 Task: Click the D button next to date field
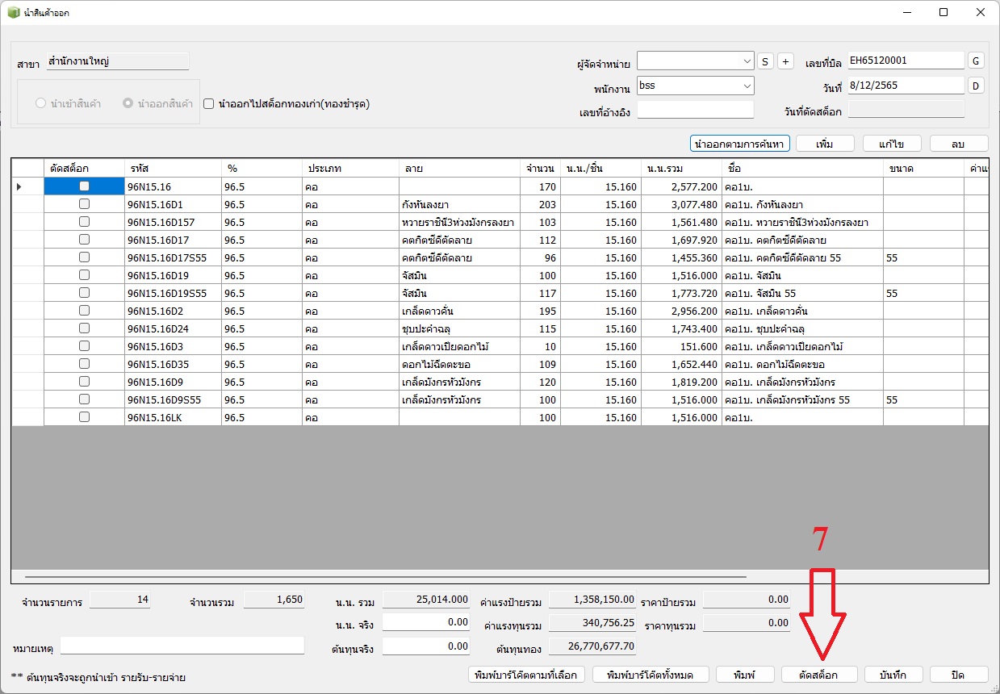tap(976, 86)
